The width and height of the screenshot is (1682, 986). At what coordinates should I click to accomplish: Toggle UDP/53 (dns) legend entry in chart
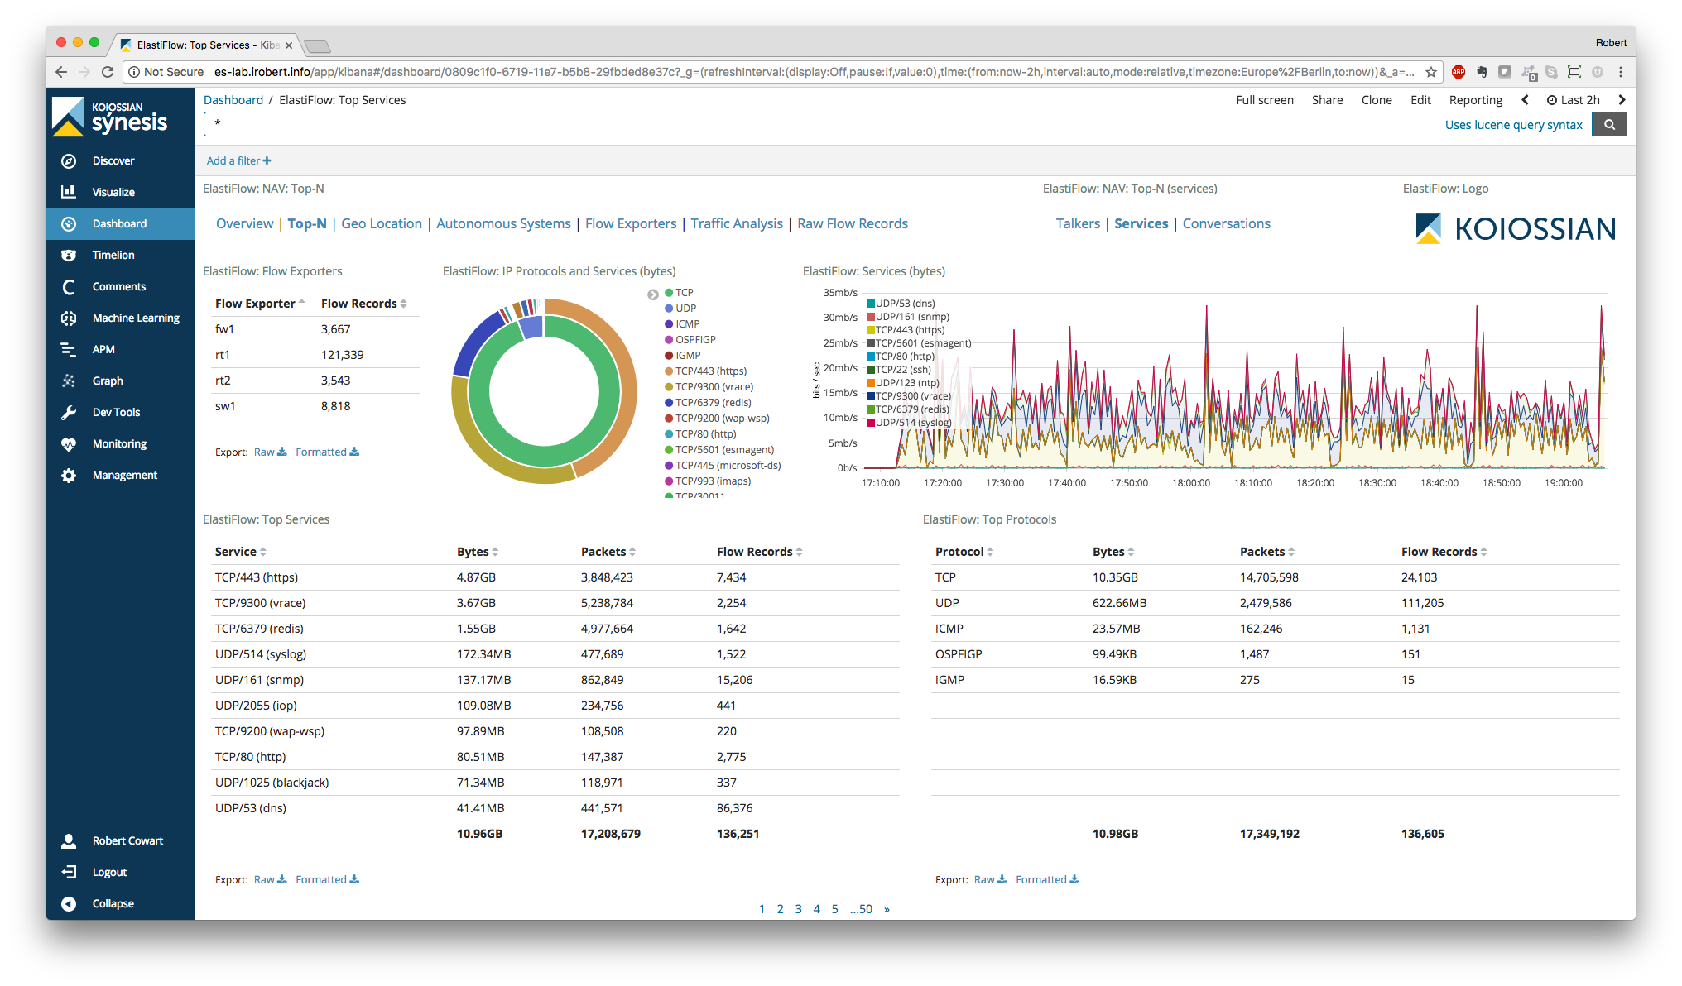pos(905,304)
